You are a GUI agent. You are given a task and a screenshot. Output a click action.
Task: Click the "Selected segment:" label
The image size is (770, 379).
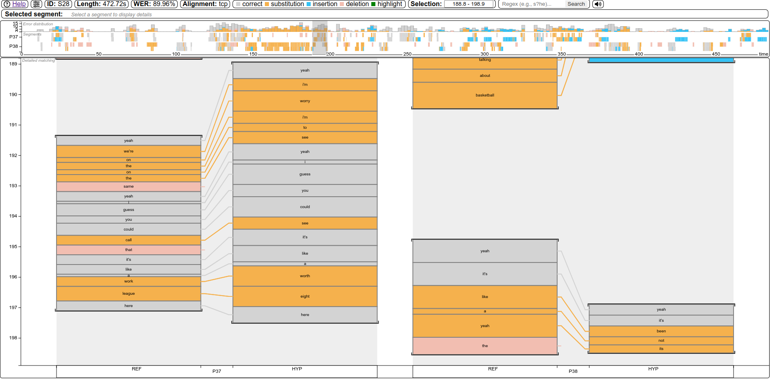pos(34,14)
